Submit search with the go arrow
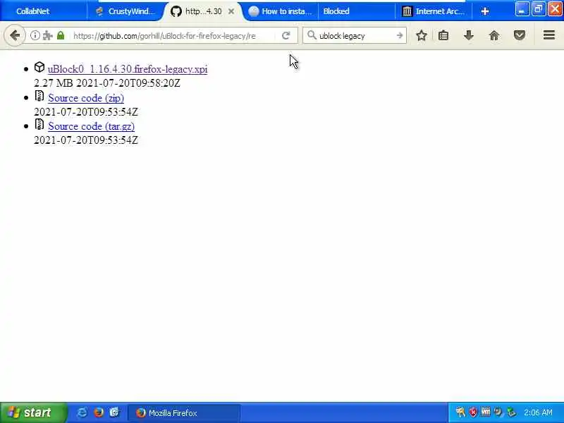Screen dimensions: 564x423 400,35
